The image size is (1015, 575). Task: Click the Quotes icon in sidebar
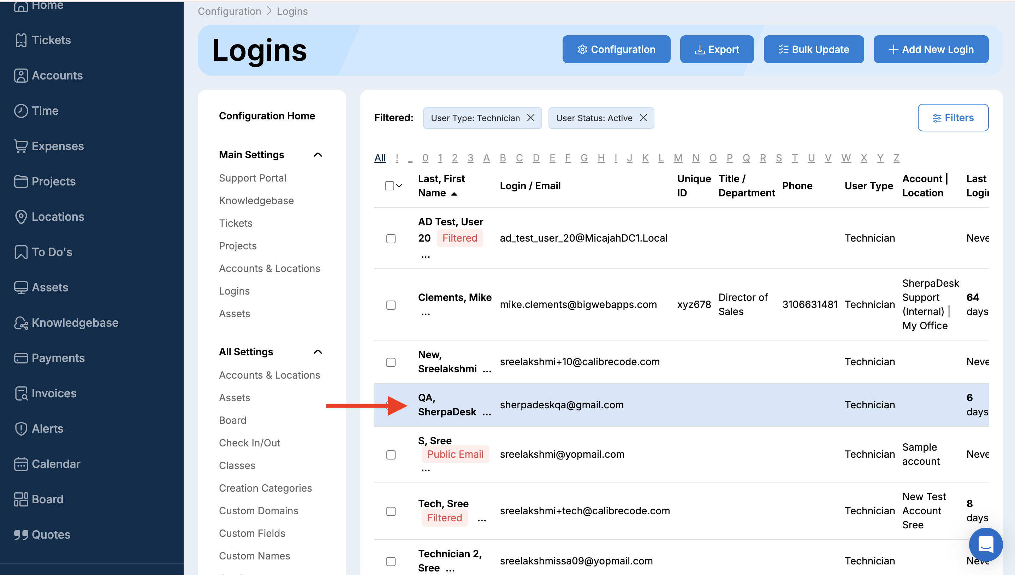pos(21,535)
